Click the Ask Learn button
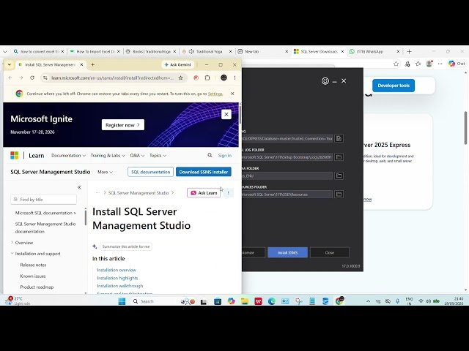 204,193
